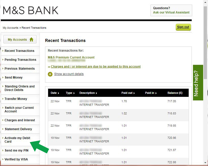The height and width of the screenshot is (166, 208).
Task: Select Activate my Debit Card
Action: pos(17,140)
